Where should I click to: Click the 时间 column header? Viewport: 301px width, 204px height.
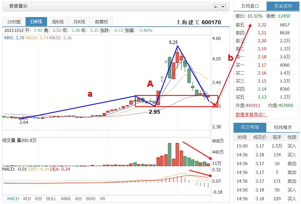[x=242, y=137]
